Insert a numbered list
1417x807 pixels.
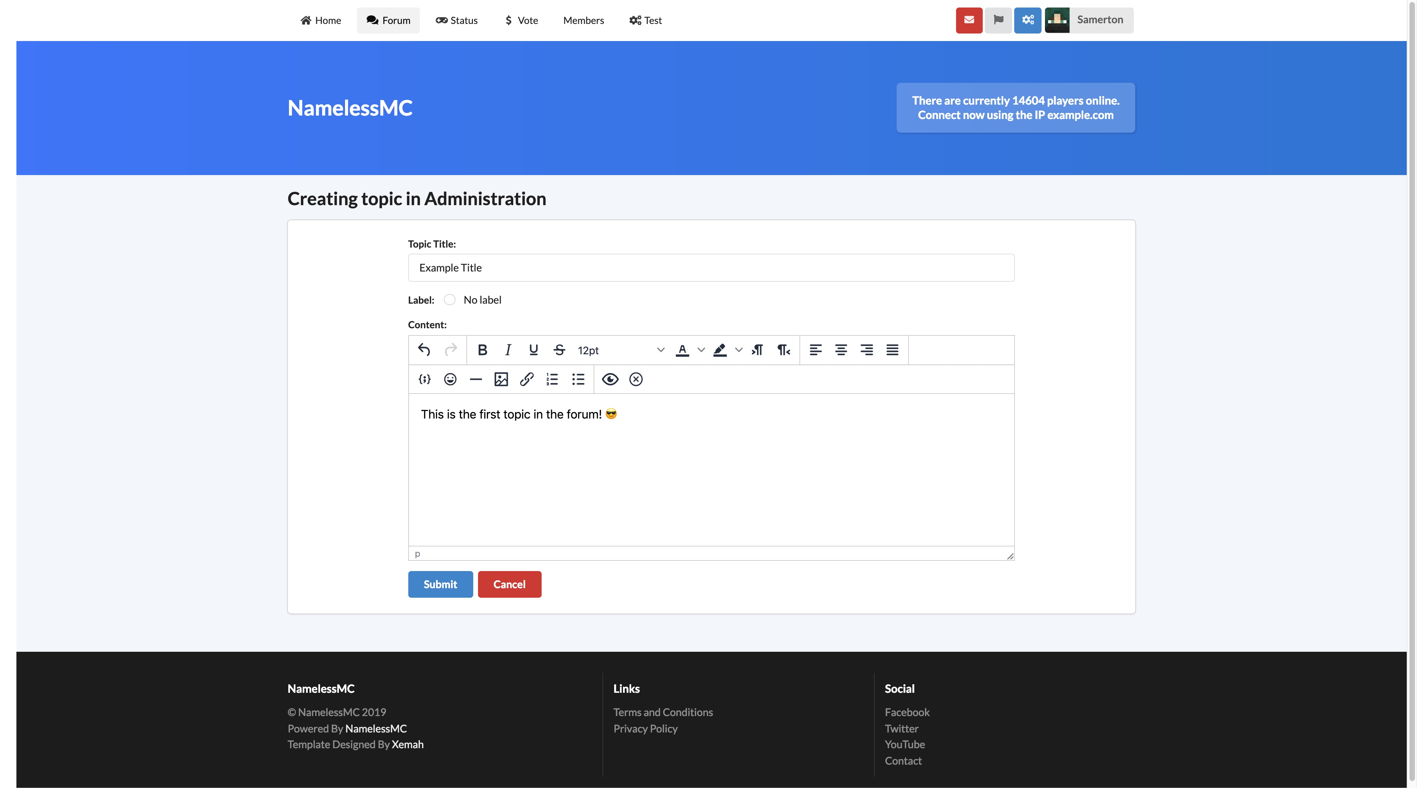552,379
